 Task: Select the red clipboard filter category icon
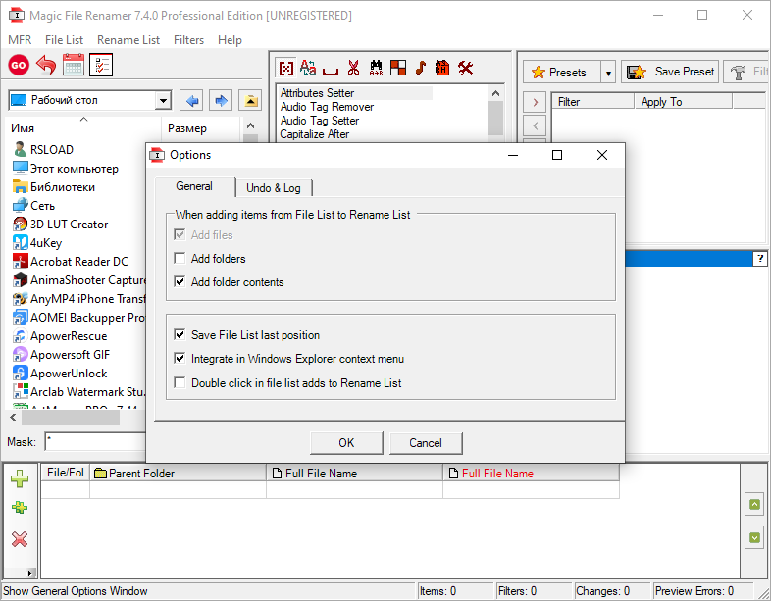[442, 68]
